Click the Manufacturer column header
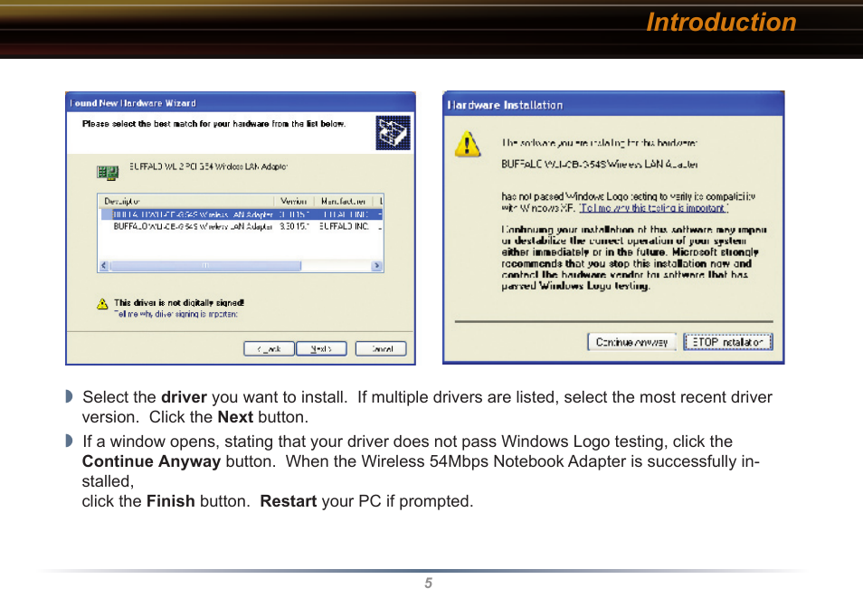This screenshot has width=863, height=598. (x=344, y=201)
